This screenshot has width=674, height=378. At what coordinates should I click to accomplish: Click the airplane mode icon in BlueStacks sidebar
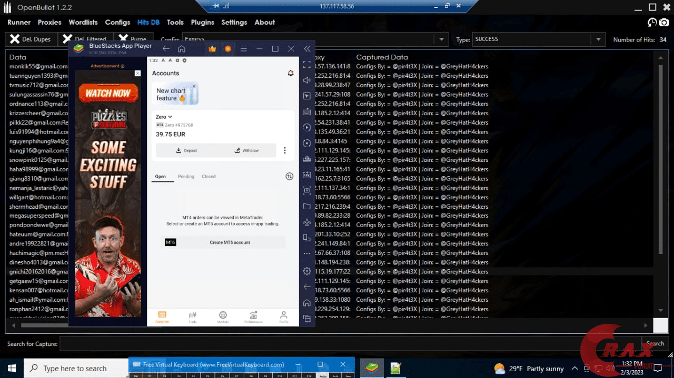(x=307, y=222)
